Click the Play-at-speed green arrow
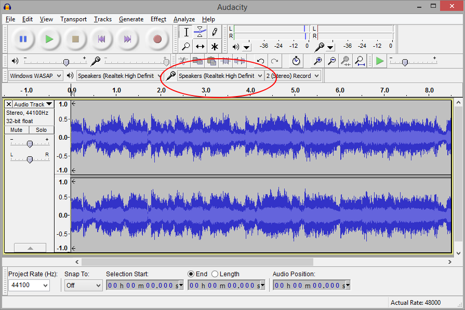This screenshot has width=465, height=310. (380, 61)
